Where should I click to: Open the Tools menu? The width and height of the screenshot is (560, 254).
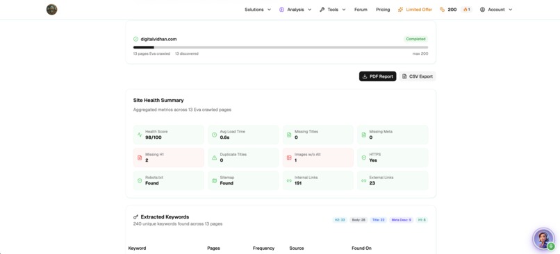(x=333, y=10)
